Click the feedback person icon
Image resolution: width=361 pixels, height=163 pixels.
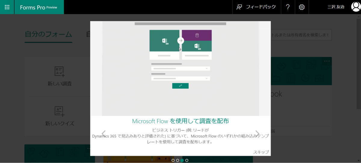pos(239,7)
